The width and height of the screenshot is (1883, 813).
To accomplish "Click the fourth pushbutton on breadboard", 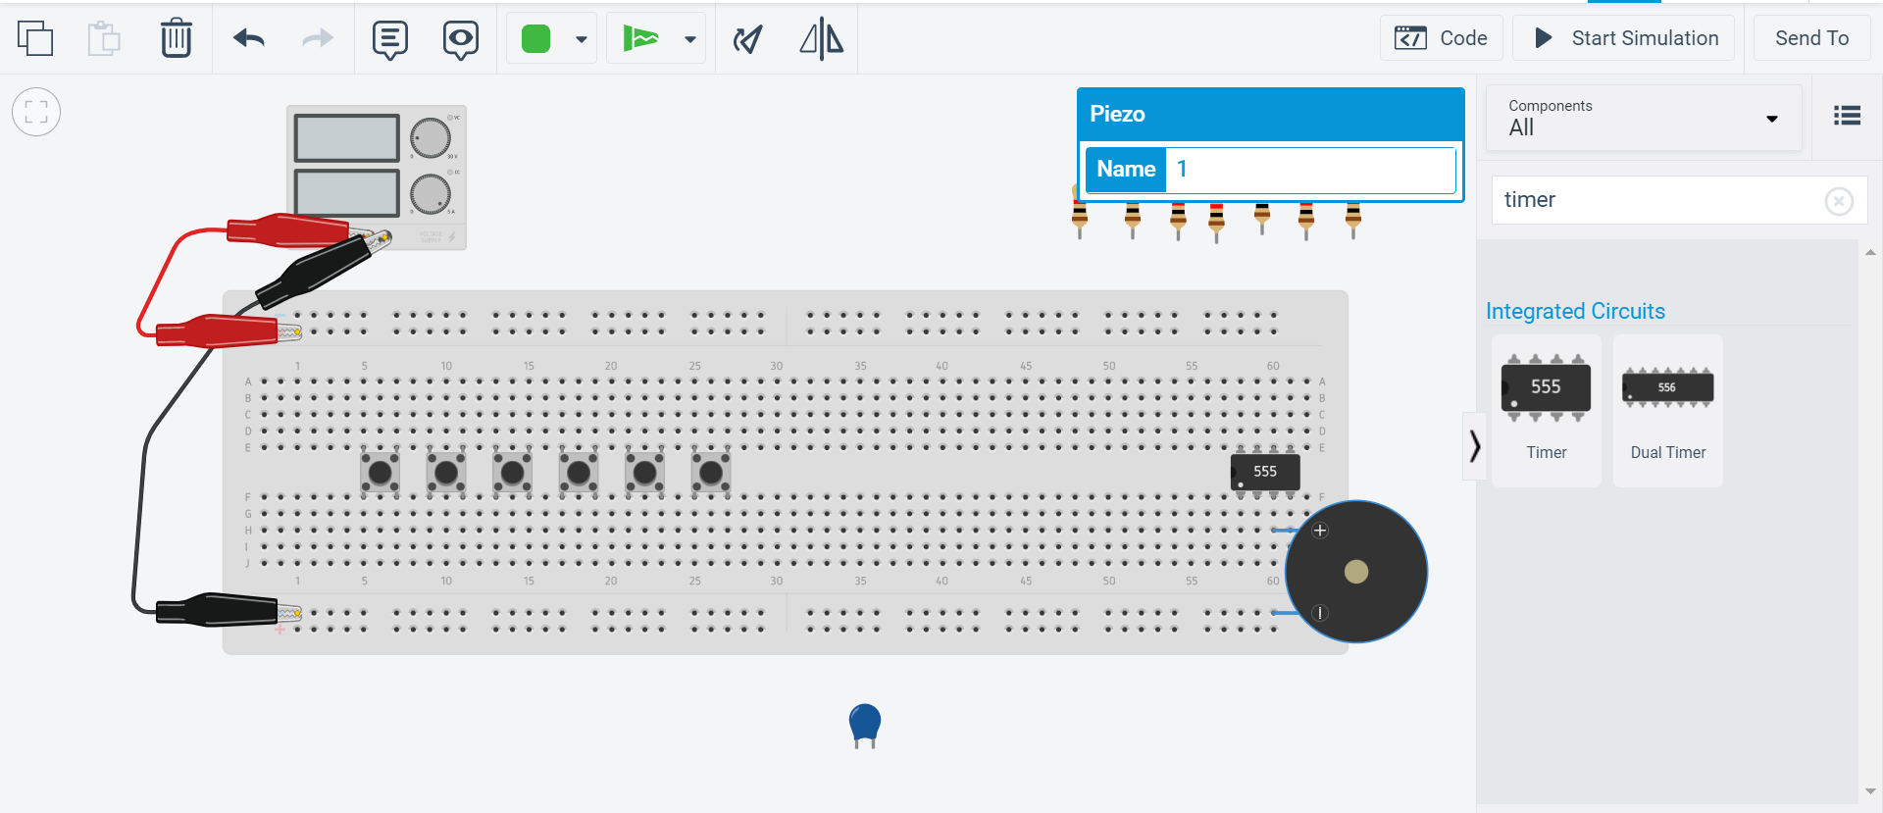I will (579, 474).
